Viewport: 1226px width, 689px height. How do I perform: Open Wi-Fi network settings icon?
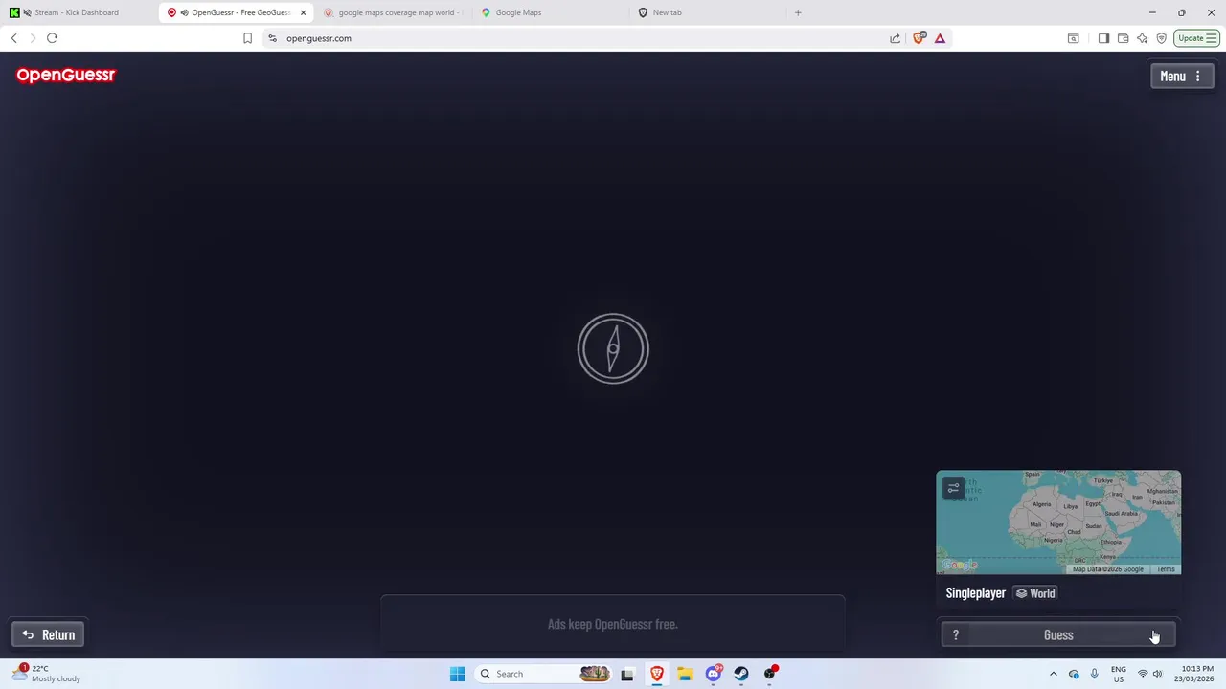point(1142,674)
